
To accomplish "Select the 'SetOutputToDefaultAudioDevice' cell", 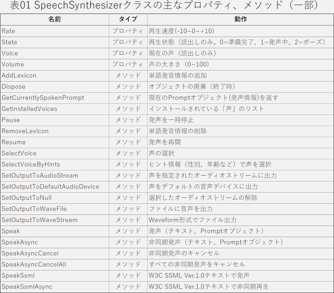I will (55, 187).
